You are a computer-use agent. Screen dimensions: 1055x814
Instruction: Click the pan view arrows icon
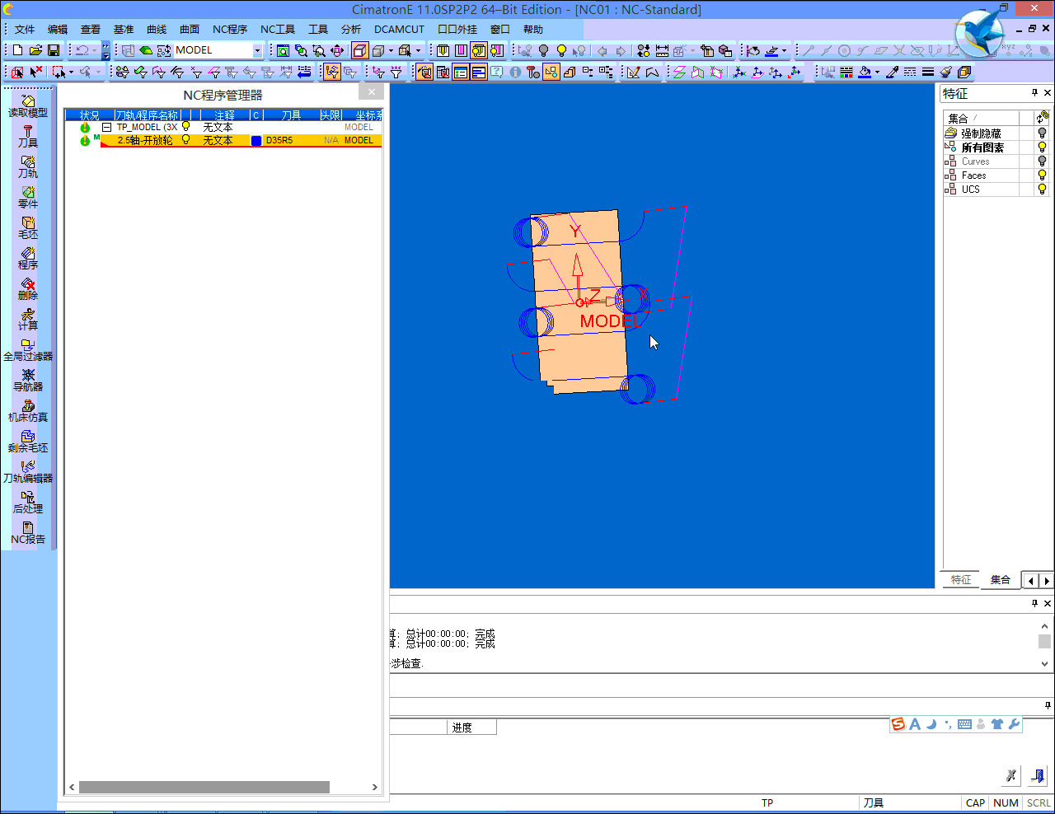coord(337,50)
